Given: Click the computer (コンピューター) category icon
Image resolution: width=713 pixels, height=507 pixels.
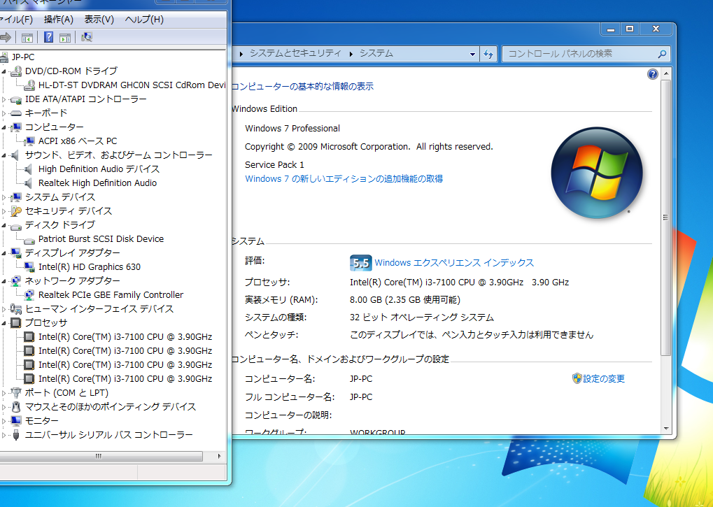Looking at the screenshot, I should pos(16,127).
